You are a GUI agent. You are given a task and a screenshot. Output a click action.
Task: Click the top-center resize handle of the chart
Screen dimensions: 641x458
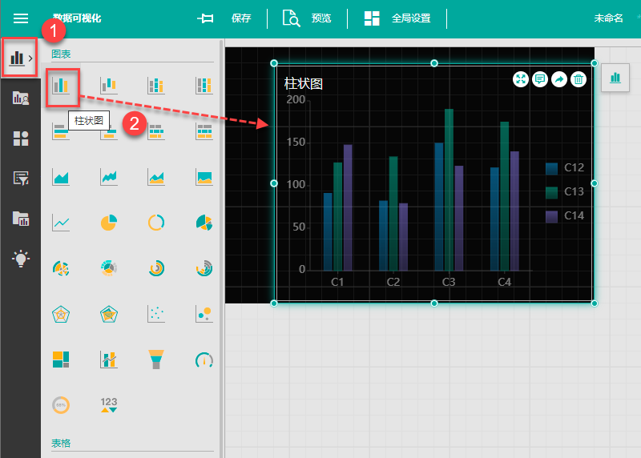click(x=434, y=63)
